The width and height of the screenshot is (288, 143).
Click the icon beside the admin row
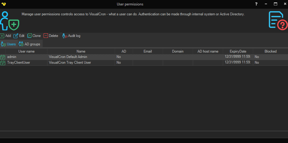(3, 57)
